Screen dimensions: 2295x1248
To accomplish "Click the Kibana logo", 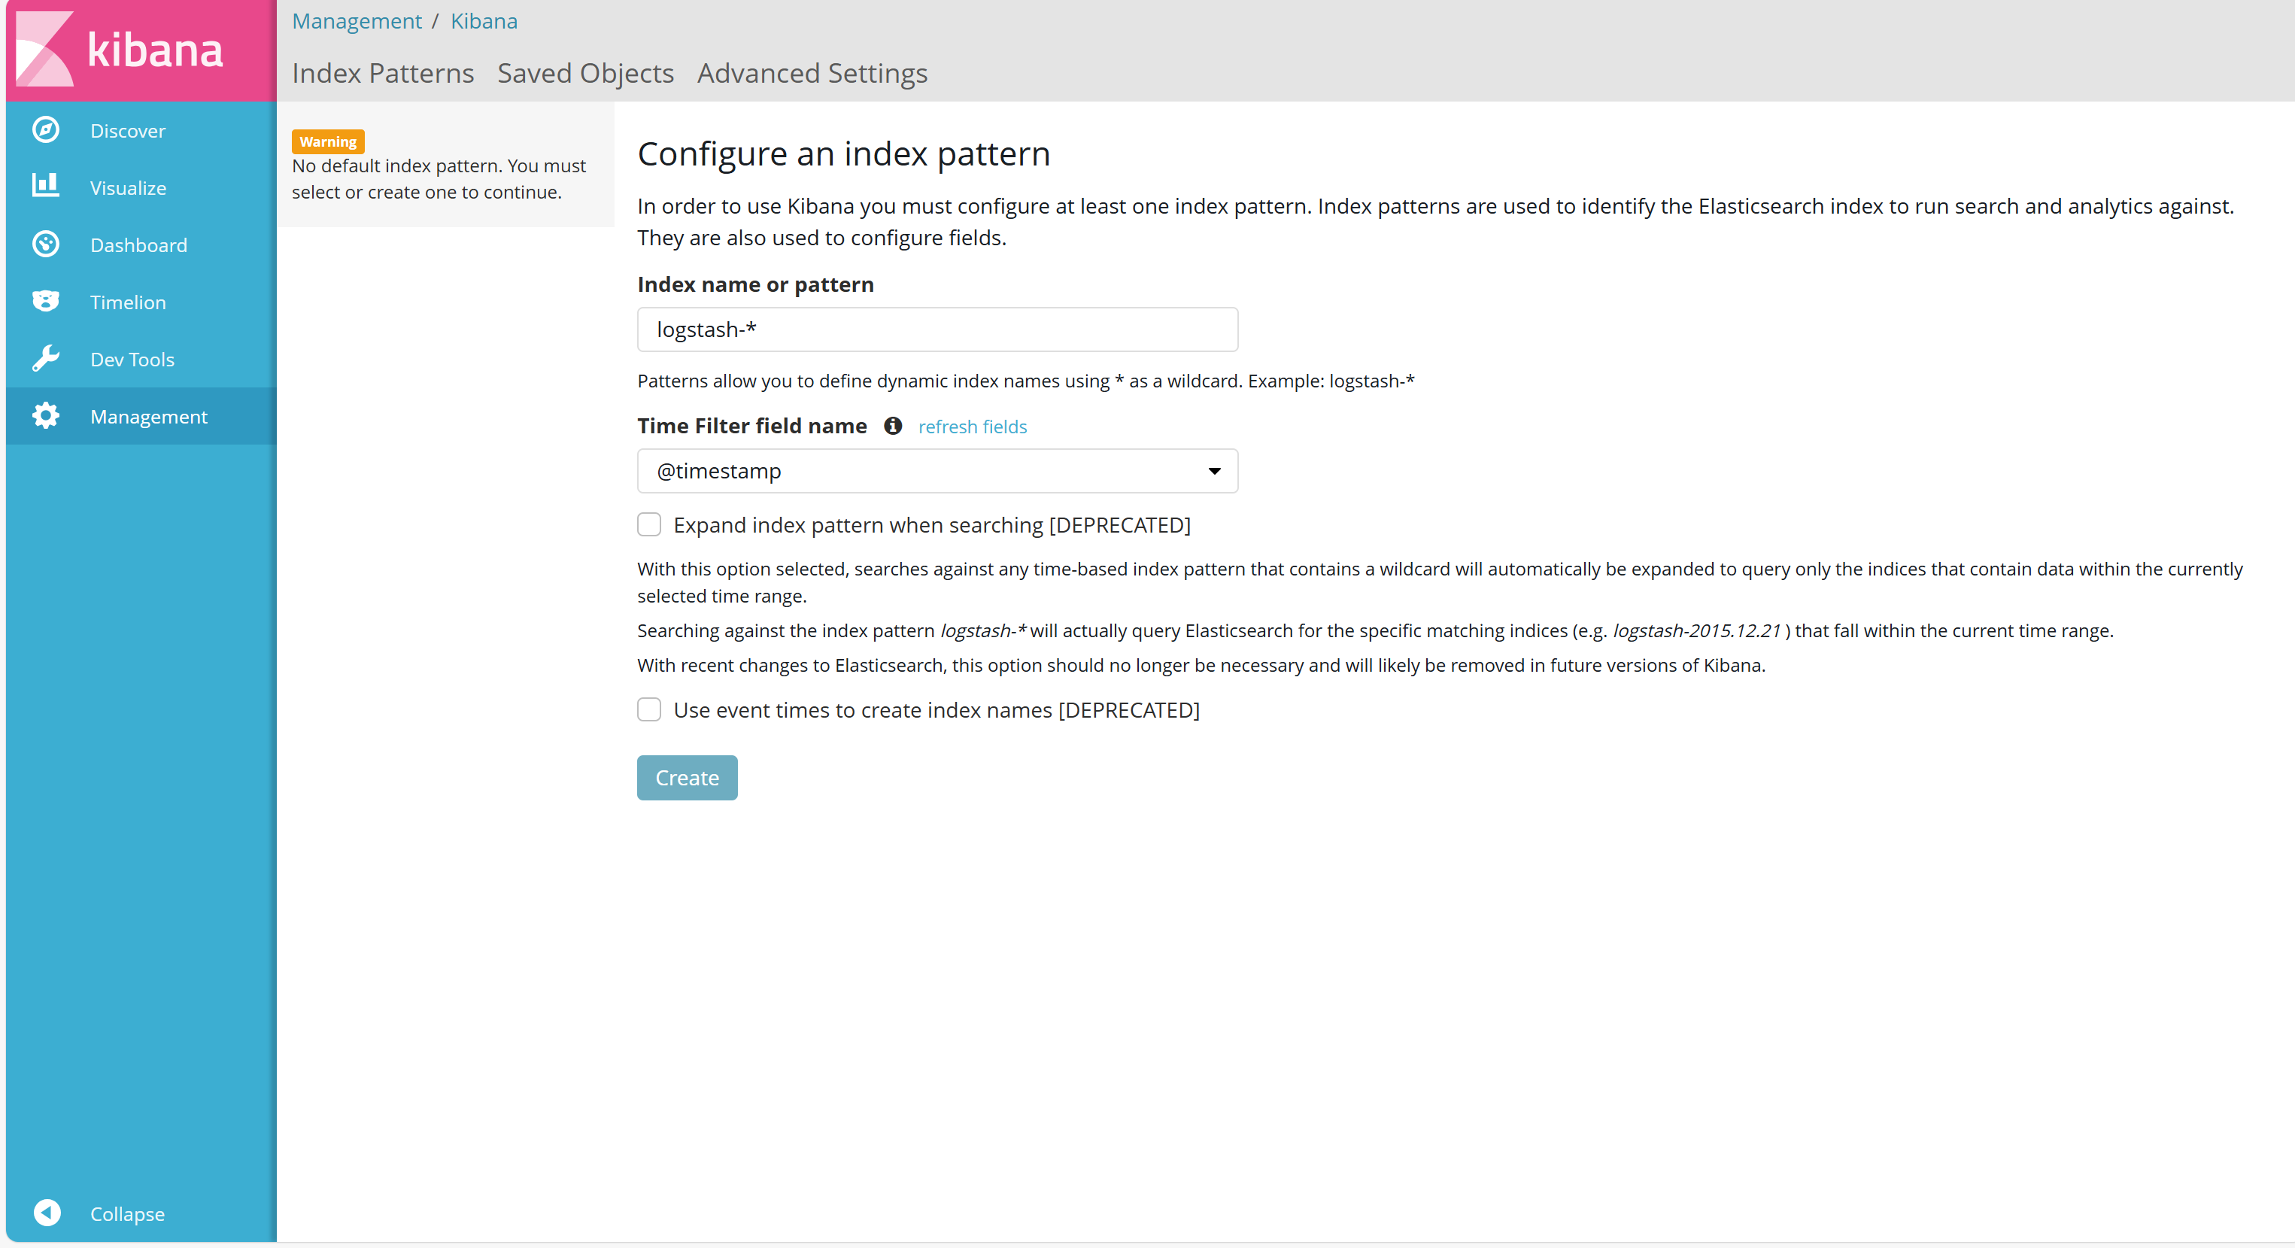I will point(120,49).
